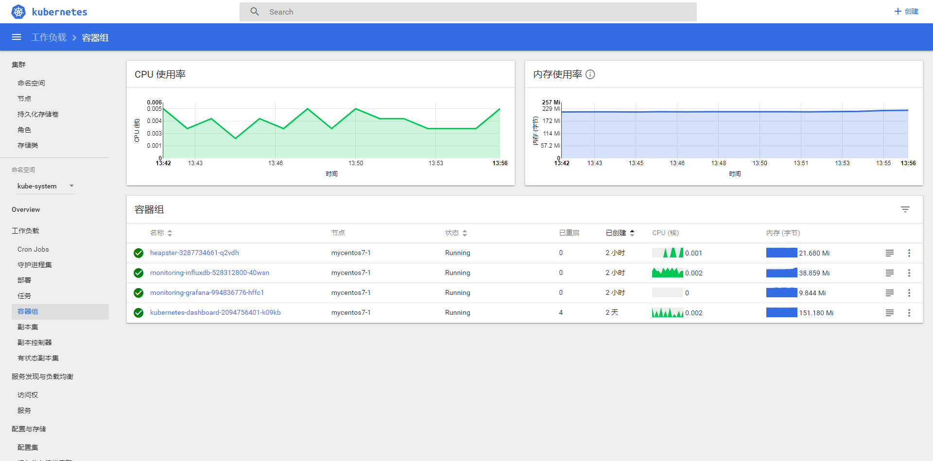Sort pods by 状态 column

(456, 233)
